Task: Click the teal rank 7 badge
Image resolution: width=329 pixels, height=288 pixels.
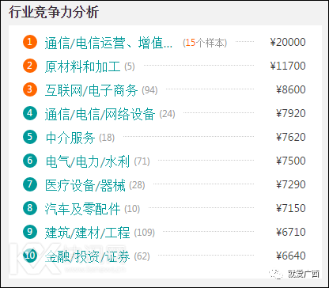Action: coord(30,184)
